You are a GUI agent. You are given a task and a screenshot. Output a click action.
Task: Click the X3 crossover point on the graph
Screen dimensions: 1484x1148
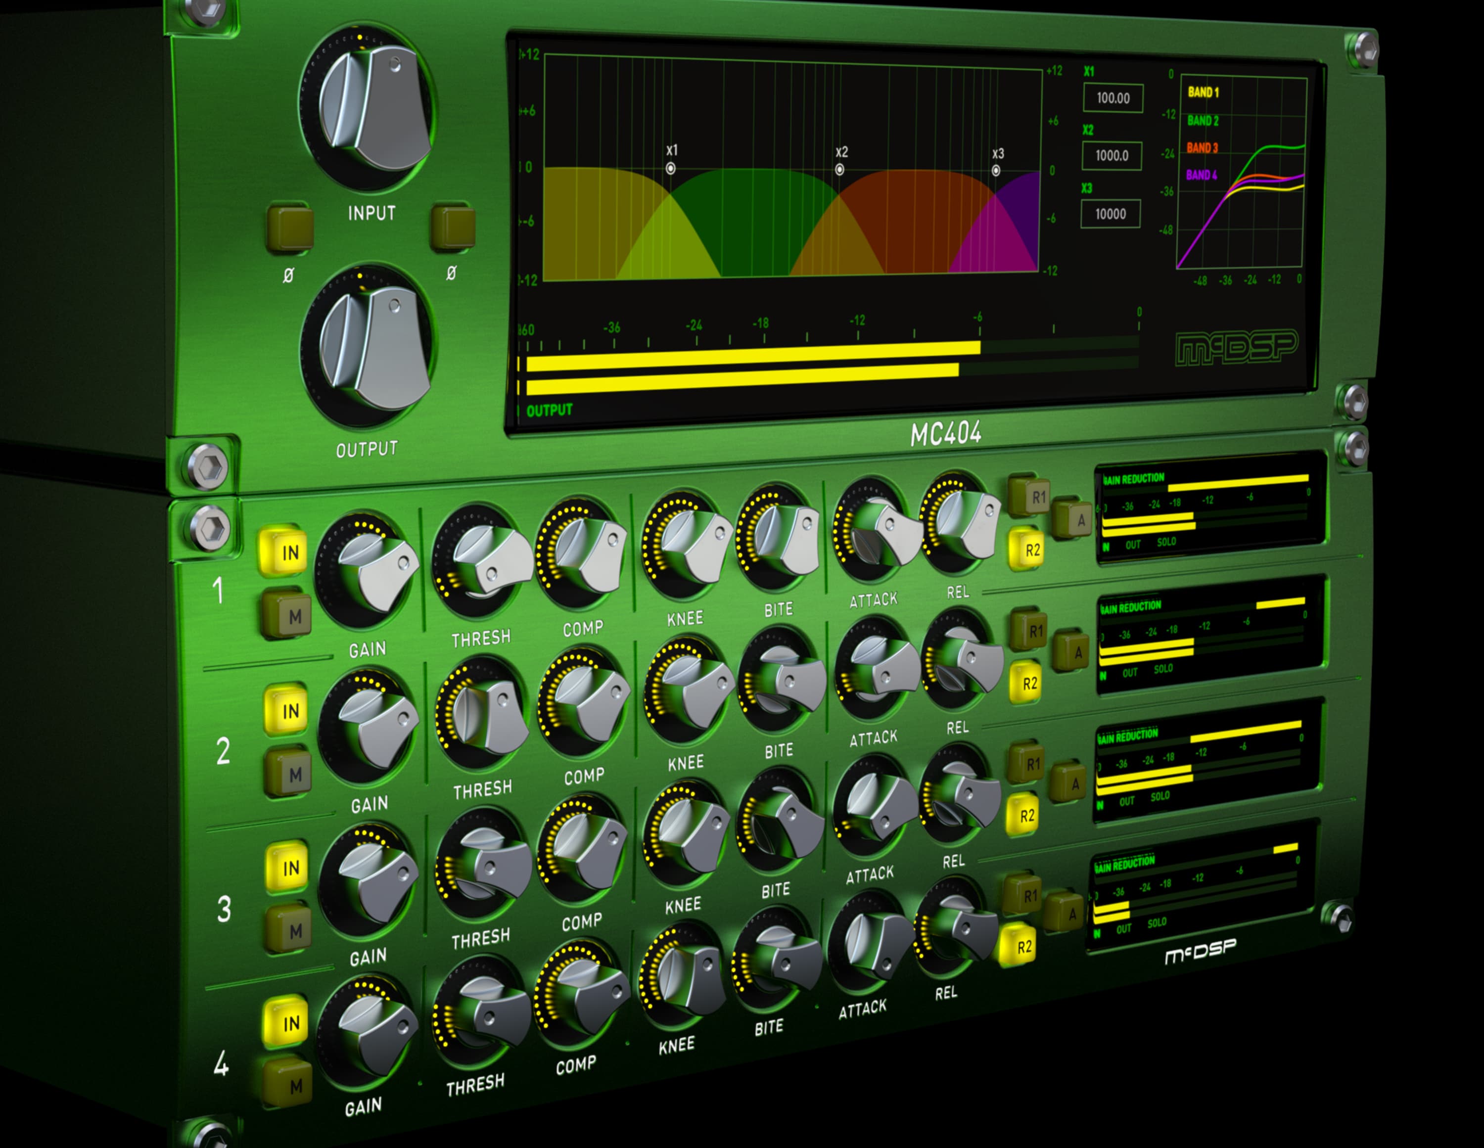click(x=996, y=171)
